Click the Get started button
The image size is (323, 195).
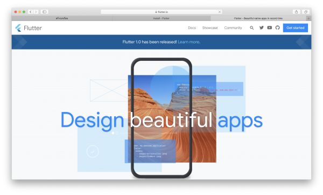coord(296,28)
